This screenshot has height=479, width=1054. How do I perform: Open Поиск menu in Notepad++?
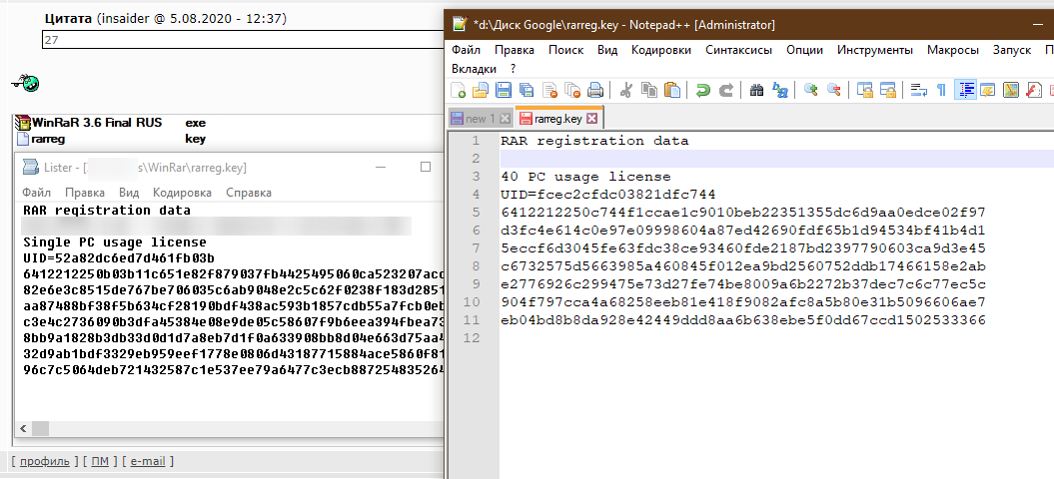[x=566, y=50]
